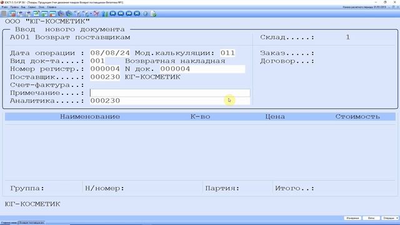Go to previous record with rewind icon
The height and width of the screenshot is (225, 400).
tap(121, 13)
